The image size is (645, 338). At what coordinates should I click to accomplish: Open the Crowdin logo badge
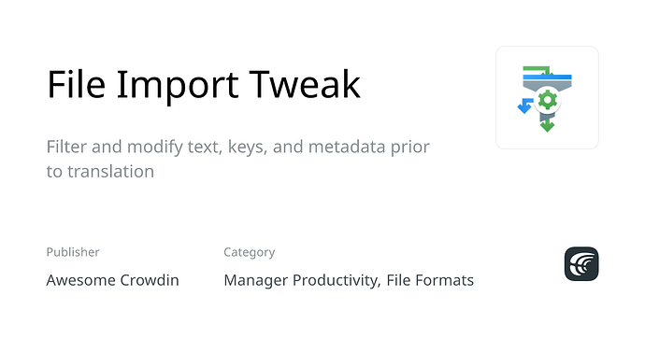point(581,263)
